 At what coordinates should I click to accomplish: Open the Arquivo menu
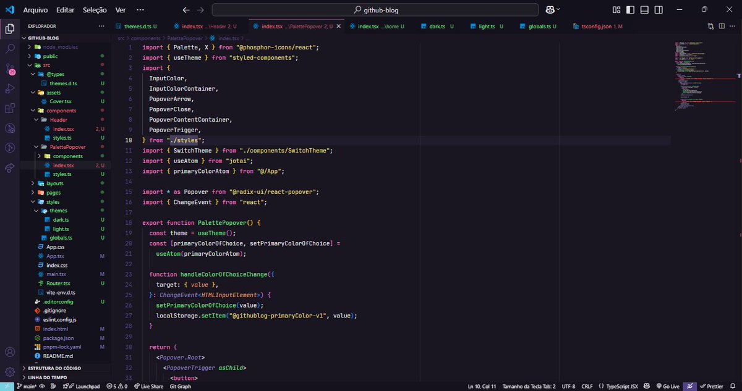coord(35,10)
